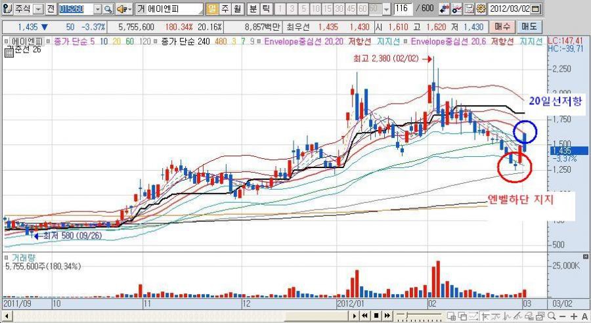This screenshot has height=323, width=591.
Task: Click the Envelope중심선 20,6 indicator label
Action: pos(449,41)
